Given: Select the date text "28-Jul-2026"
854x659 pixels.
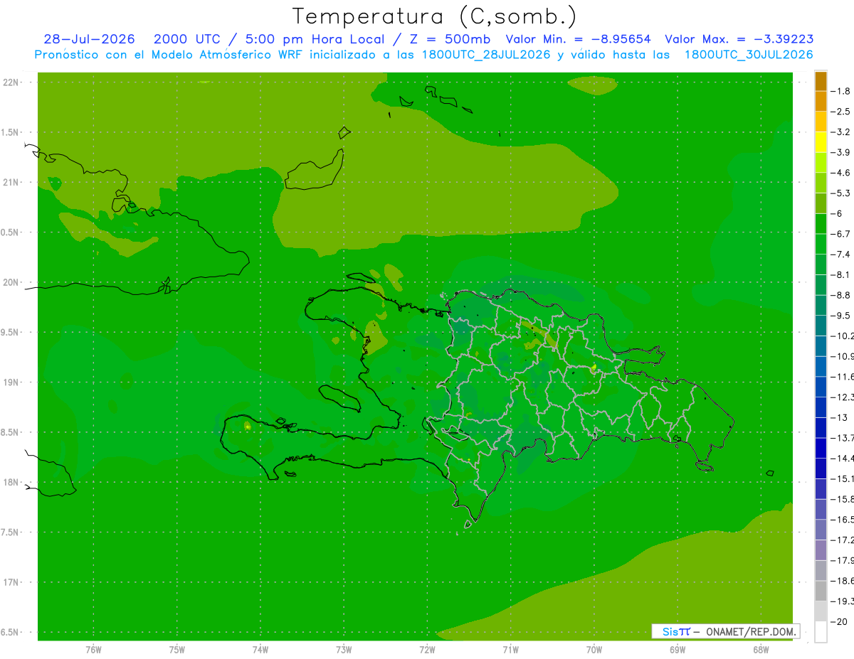Looking at the screenshot, I should click(x=89, y=39).
